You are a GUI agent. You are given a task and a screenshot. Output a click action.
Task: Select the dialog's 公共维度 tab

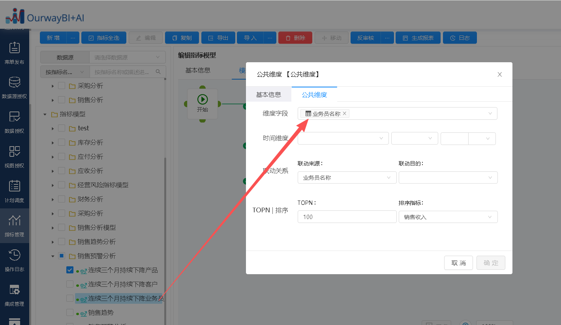tap(314, 95)
